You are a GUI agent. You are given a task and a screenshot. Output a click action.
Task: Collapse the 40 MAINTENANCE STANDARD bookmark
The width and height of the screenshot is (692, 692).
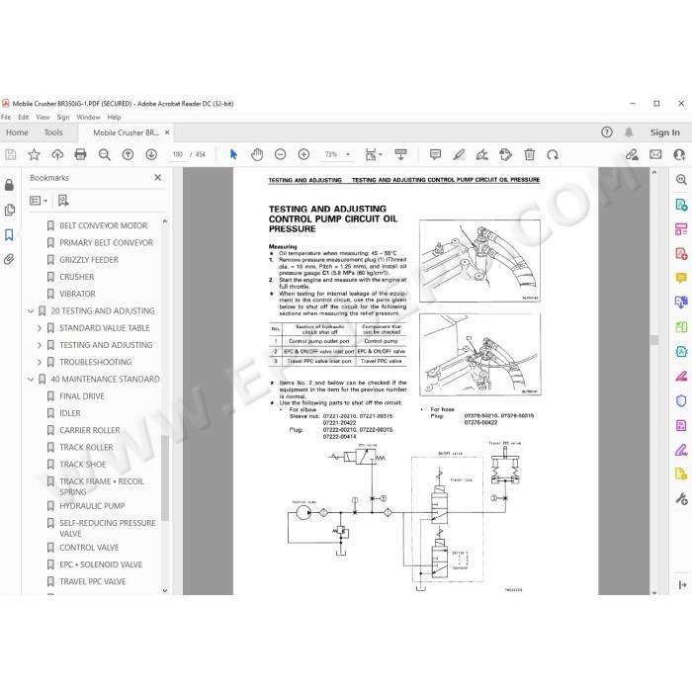click(x=31, y=379)
